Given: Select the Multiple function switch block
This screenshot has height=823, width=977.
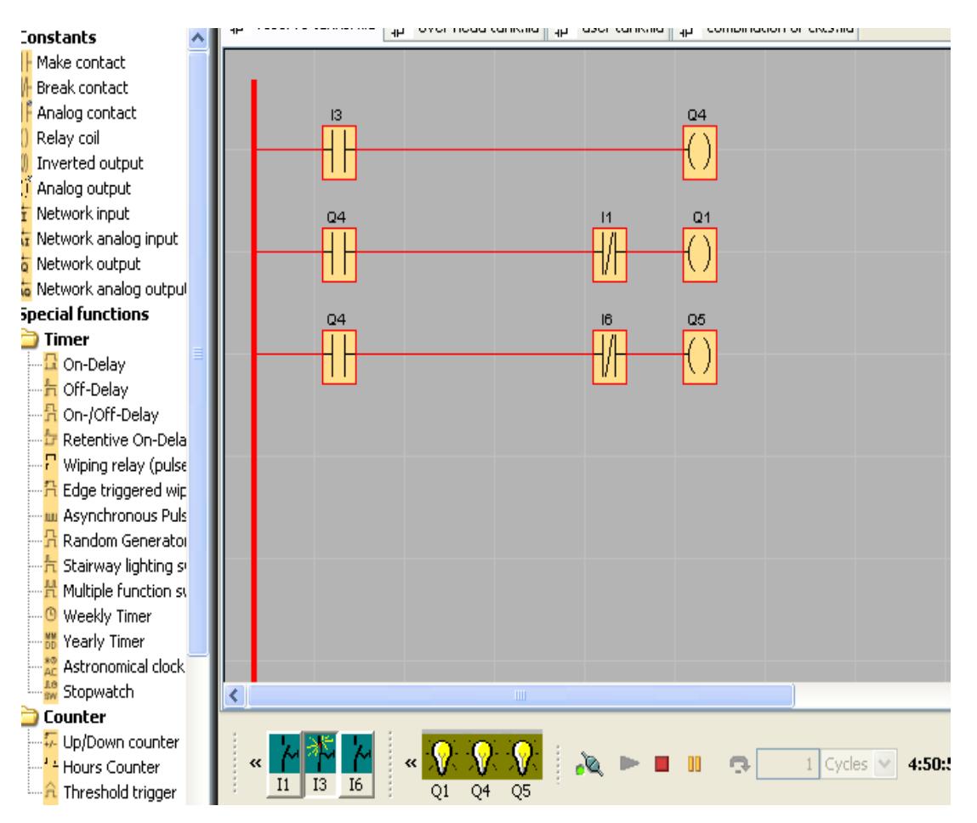Looking at the screenshot, I should tap(115, 591).
